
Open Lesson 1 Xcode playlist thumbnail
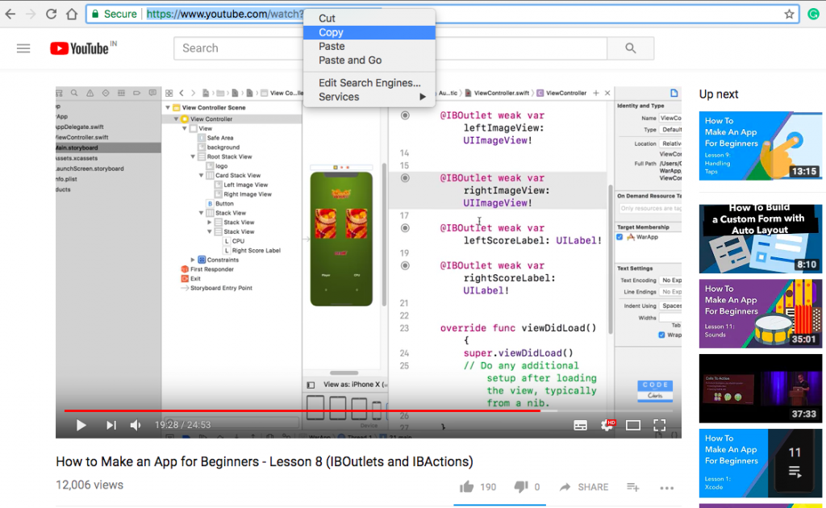point(760,464)
